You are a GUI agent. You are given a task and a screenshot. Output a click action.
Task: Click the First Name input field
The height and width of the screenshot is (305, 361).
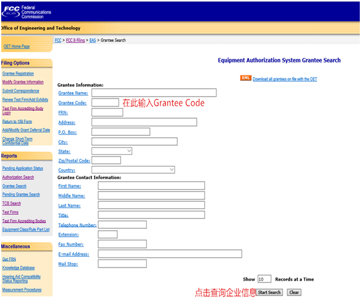coord(151,186)
